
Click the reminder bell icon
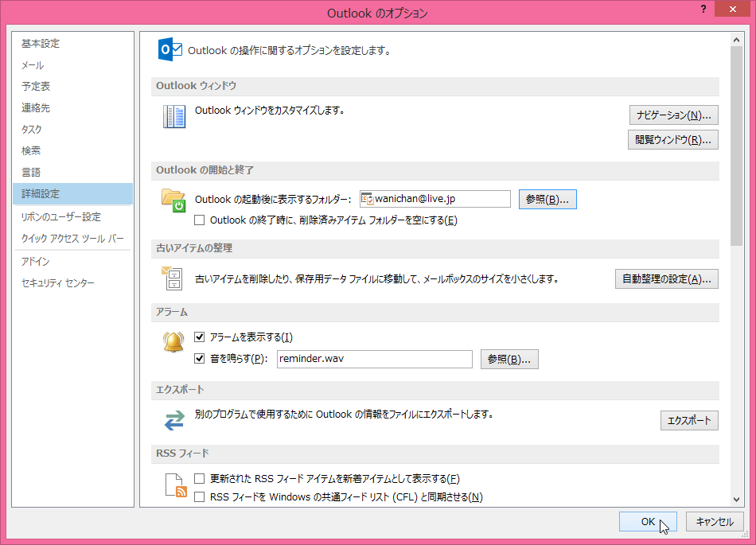coord(173,341)
